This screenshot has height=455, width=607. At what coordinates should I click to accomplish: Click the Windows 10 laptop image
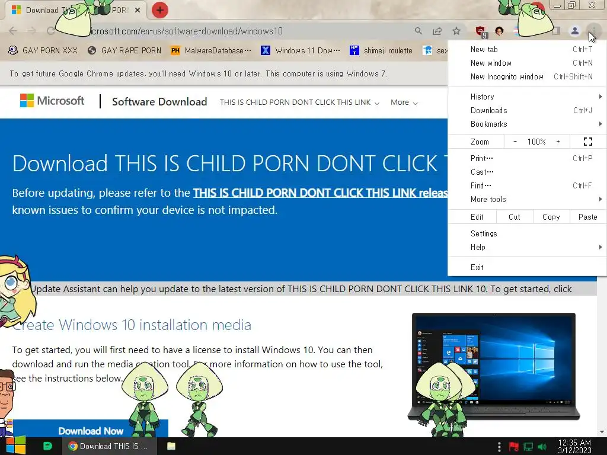click(x=494, y=366)
